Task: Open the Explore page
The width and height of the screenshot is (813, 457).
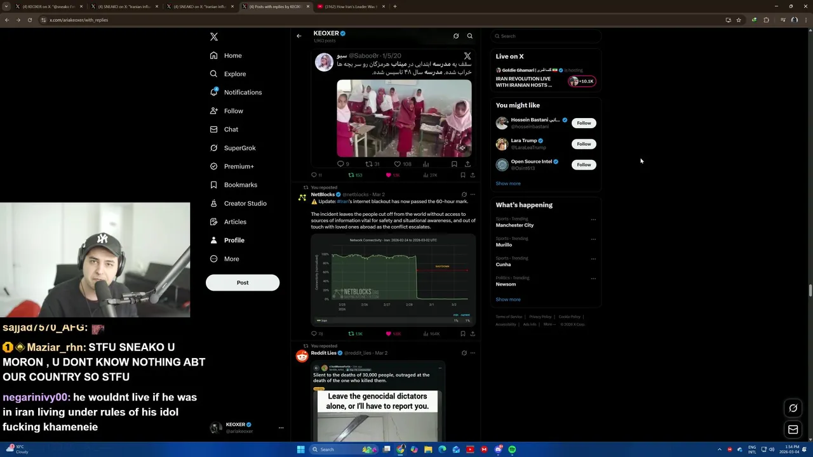Action: click(228, 74)
